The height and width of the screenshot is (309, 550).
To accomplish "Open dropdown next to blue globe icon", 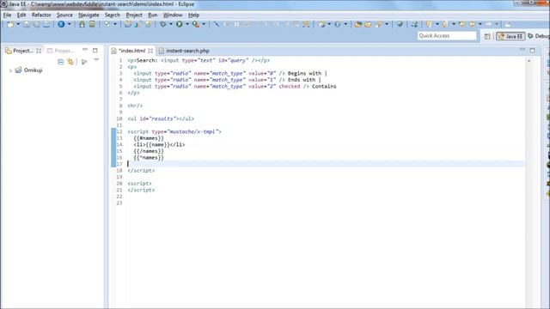I will point(69,24).
